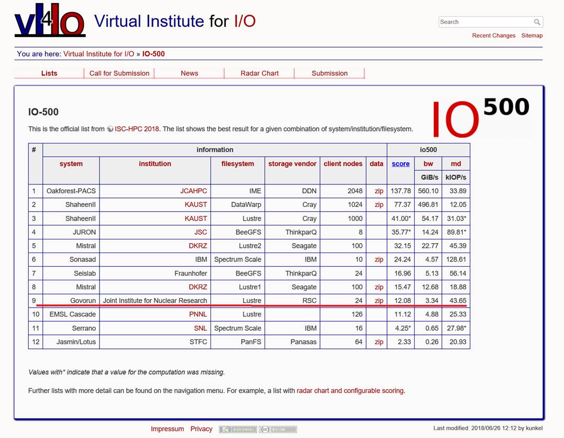Click the IO500 logo image

(x=480, y=117)
